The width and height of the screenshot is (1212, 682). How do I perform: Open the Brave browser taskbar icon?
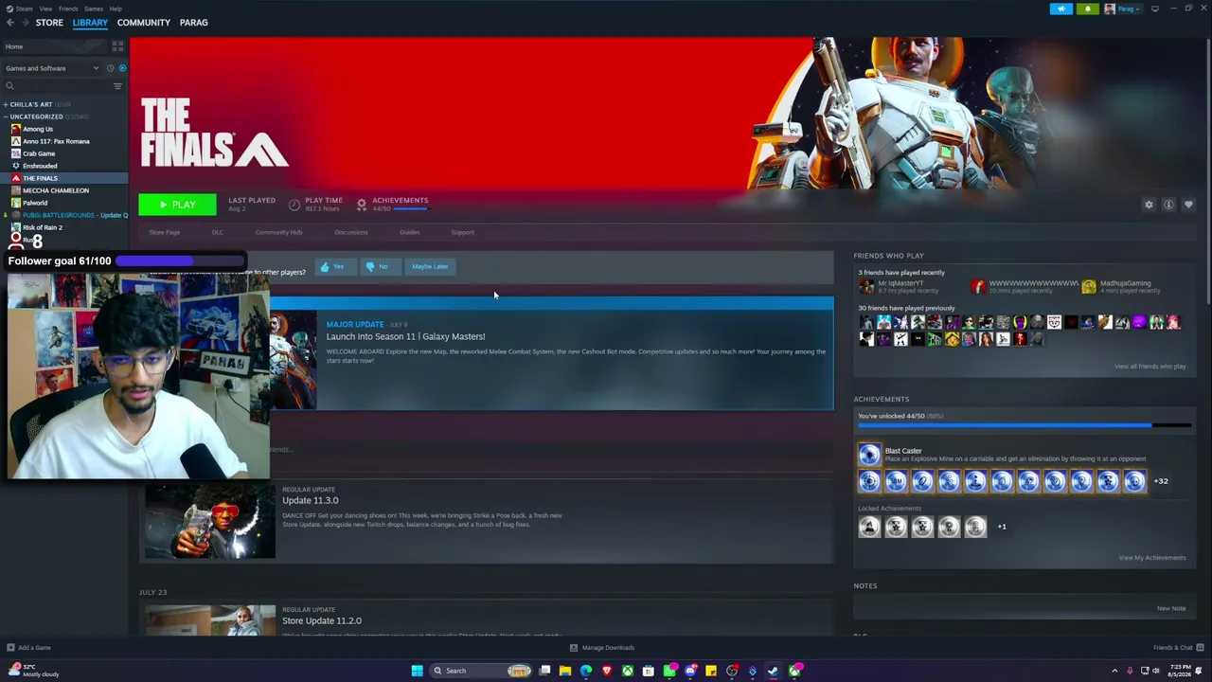pyautogui.click(x=607, y=671)
